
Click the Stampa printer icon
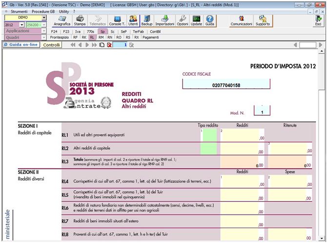point(80,21)
